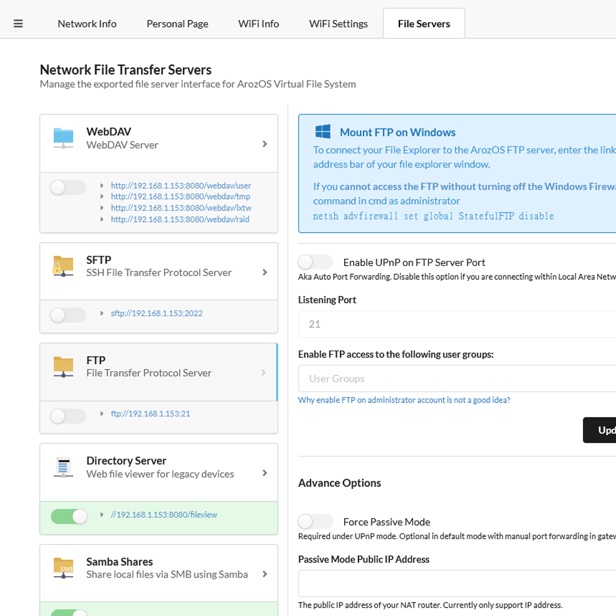Click the Passive Mode Public IP Address field

coord(457,584)
